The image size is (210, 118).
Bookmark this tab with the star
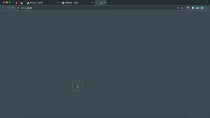182,8
